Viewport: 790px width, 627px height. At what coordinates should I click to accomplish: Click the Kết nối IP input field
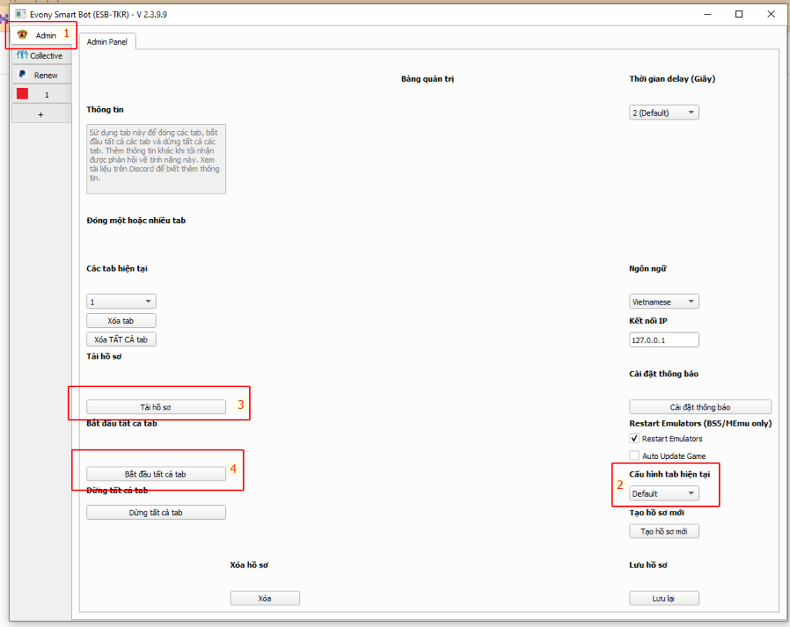click(663, 340)
